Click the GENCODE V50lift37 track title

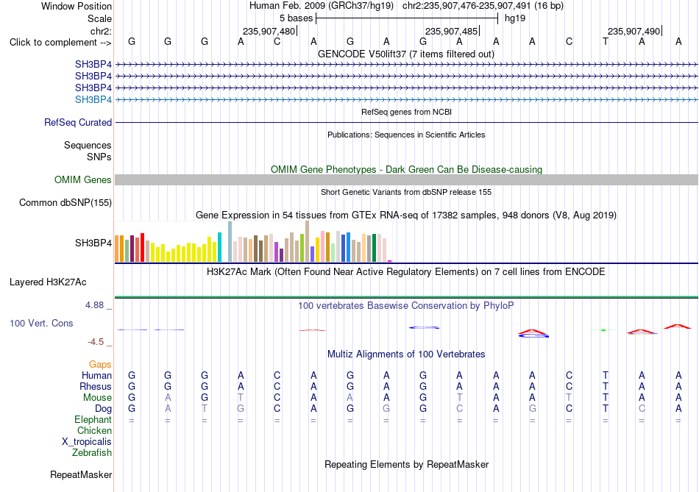tap(406, 54)
